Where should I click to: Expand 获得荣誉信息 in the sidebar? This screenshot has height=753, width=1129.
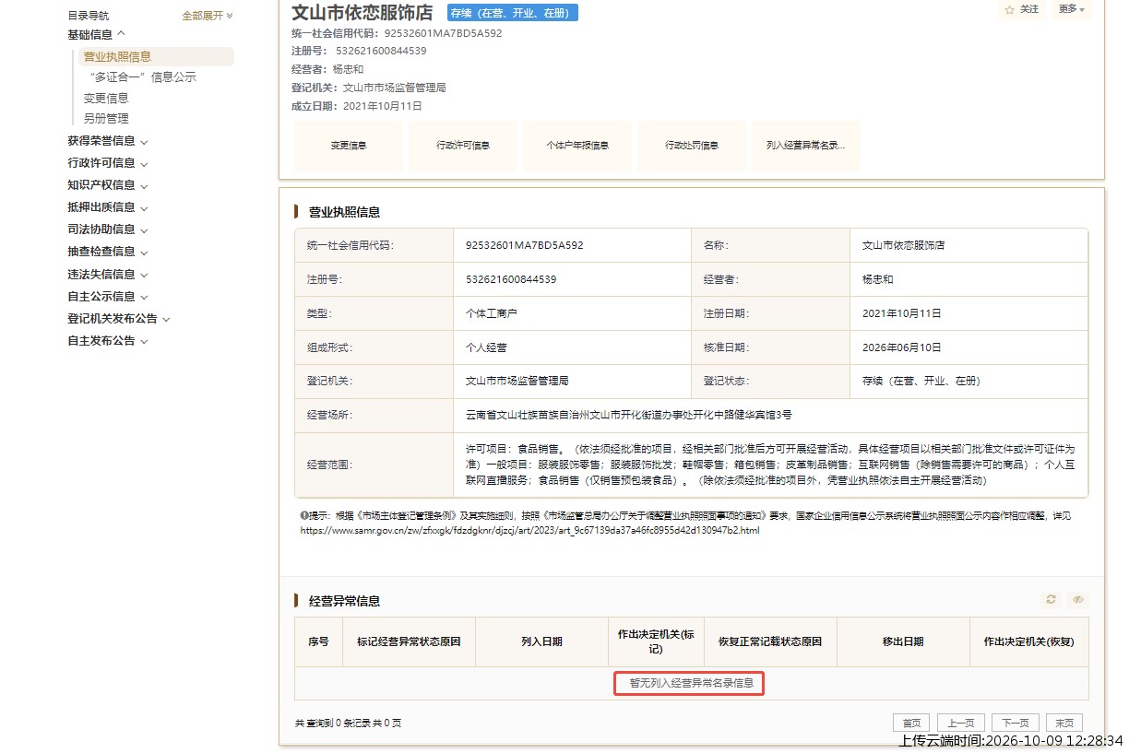107,141
